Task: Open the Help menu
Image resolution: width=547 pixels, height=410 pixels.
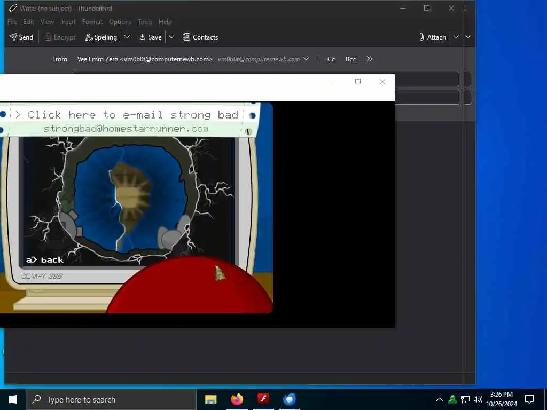Action: pos(165,22)
